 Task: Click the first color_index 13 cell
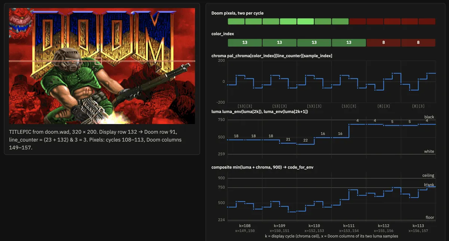(x=245, y=43)
